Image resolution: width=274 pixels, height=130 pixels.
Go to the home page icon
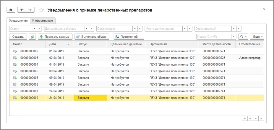click(x=11, y=10)
